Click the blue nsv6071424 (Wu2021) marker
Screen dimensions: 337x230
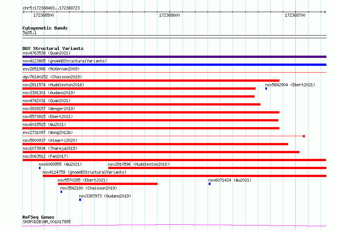pos(209,184)
